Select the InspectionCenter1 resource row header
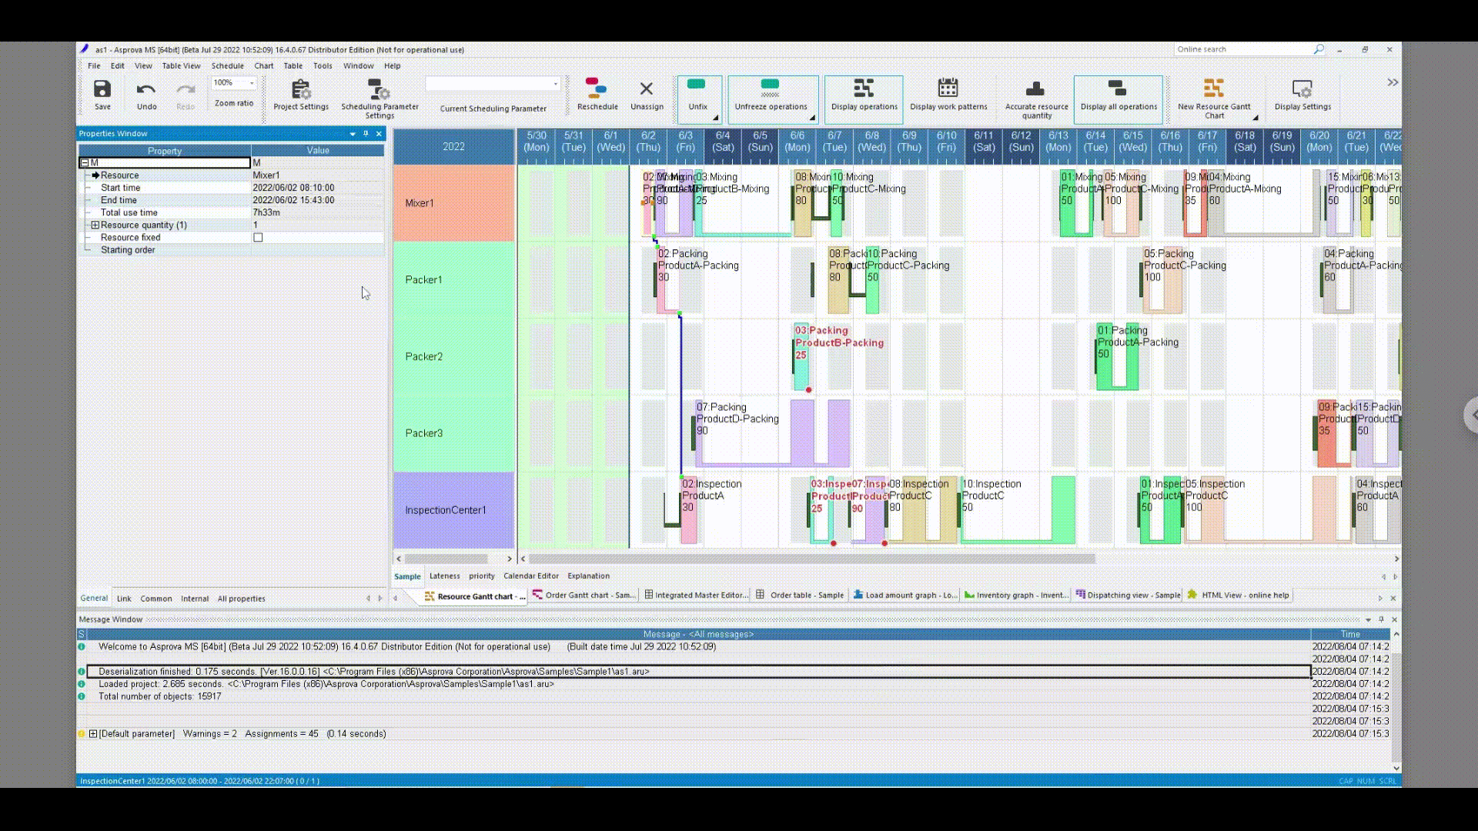1478x831 pixels. tap(453, 510)
